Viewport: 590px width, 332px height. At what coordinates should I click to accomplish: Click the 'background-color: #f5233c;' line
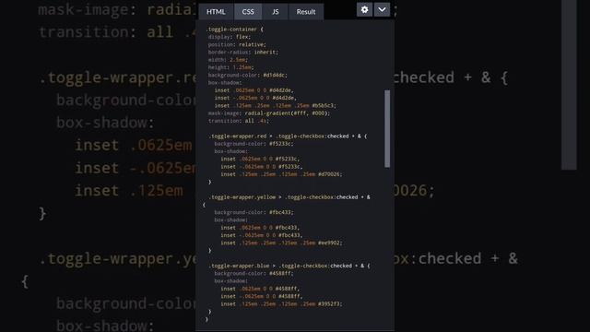click(254, 144)
